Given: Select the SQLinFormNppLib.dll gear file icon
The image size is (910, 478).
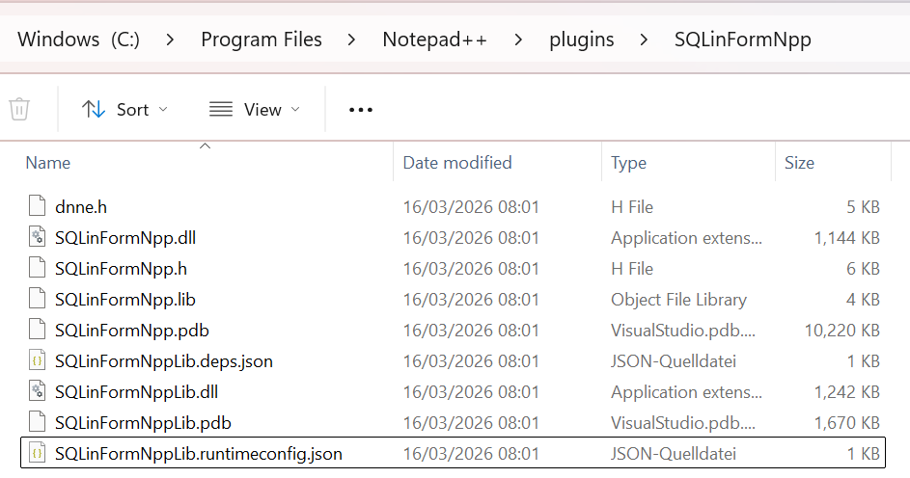Looking at the screenshot, I should [37, 391].
